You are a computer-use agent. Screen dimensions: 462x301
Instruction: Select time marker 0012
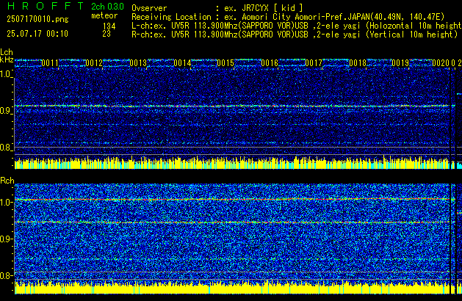tap(94, 63)
